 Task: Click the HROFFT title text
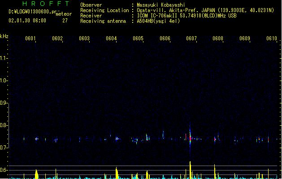pyautogui.click(x=46, y=4)
